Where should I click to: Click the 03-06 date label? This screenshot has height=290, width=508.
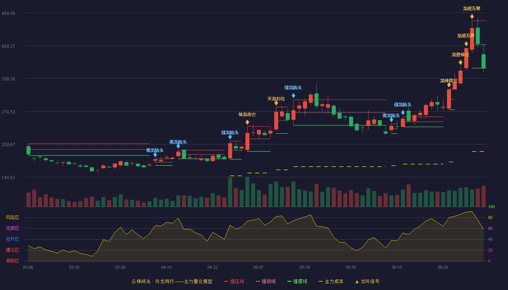(28, 267)
